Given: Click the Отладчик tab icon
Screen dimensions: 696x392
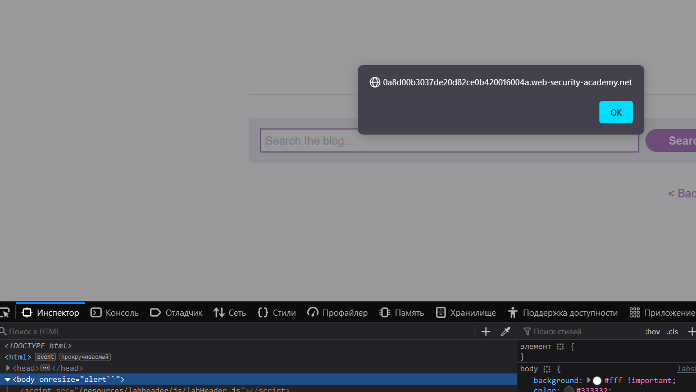Looking at the screenshot, I should [x=156, y=312].
